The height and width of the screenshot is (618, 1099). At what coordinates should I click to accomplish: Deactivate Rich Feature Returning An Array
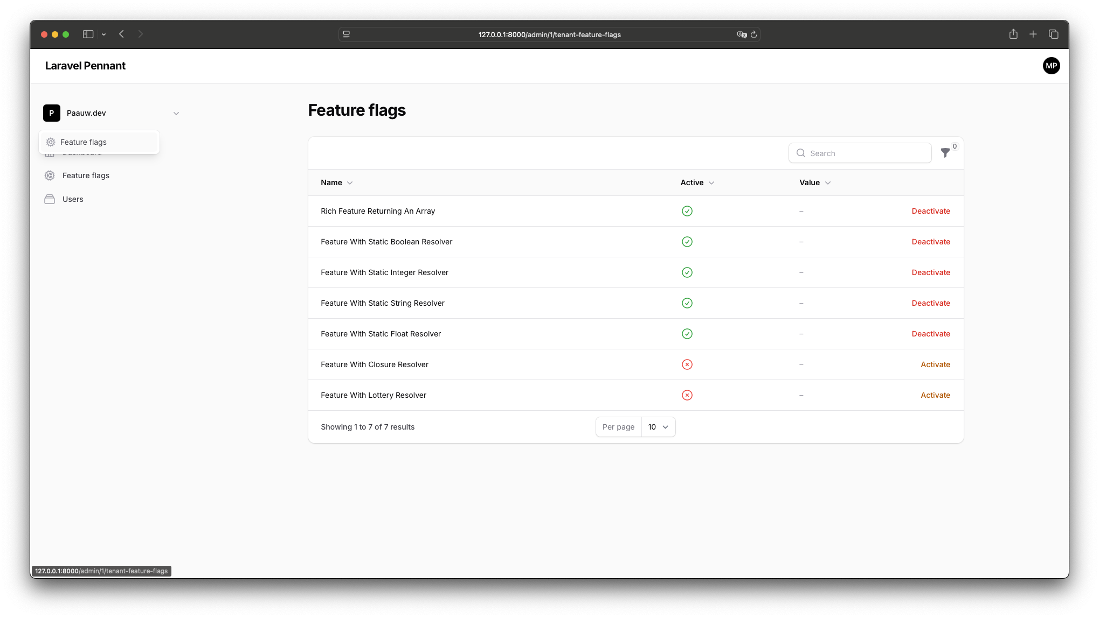(930, 211)
